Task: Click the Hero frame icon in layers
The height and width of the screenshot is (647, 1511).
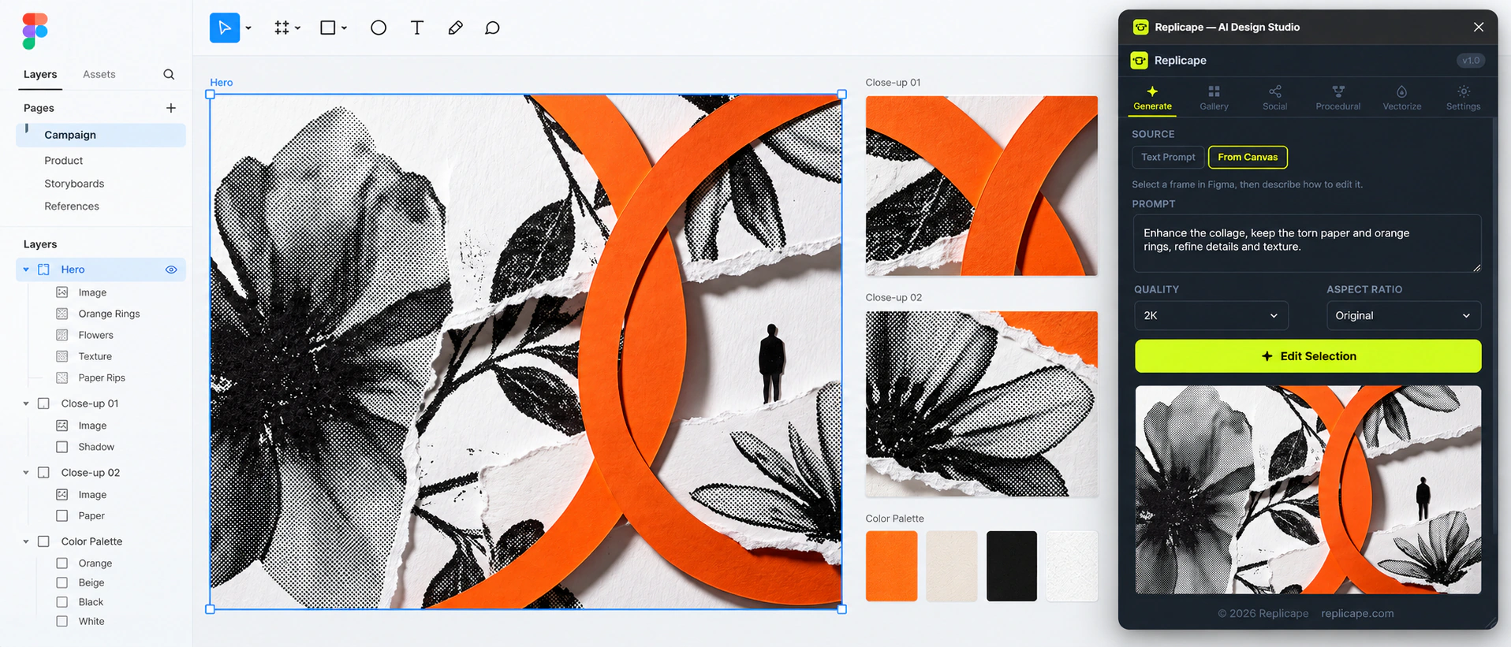Action: 44,270
